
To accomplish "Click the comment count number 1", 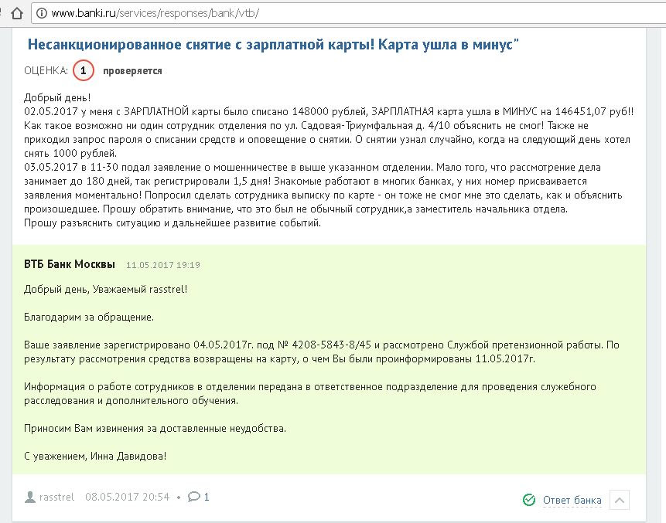I will (207, 497).
